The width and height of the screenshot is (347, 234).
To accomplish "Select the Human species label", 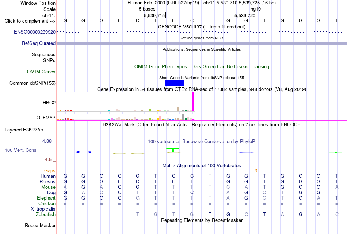I will [x=48, y=176].
